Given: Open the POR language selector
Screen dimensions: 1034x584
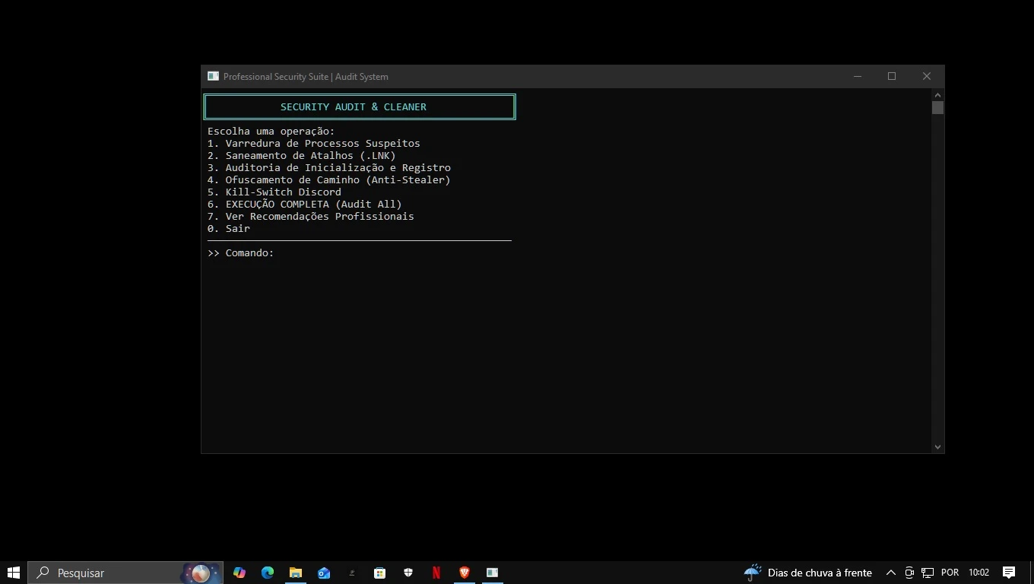Looking at the screenshot, I should point(950,573).
